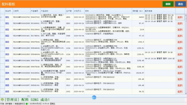This screenshot has width=187, height=105.
Task: Click the machine number 004 cell
Action: tap(8, 73)
